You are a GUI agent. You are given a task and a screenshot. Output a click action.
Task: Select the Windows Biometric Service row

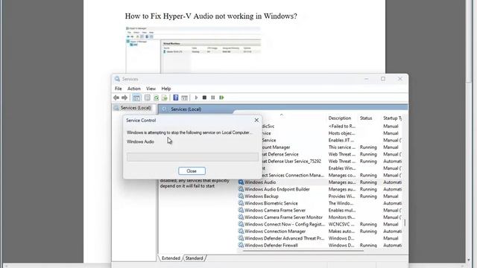[x=320, y=203]
